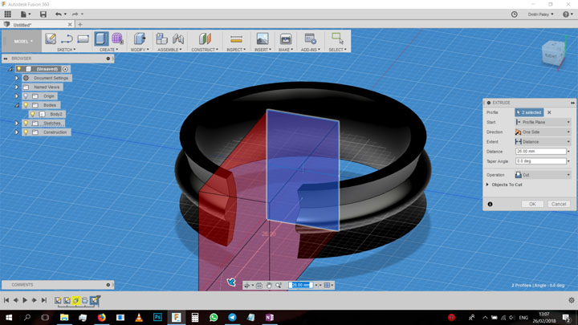Select the New Component assemble tool

(x=161, y=39)
